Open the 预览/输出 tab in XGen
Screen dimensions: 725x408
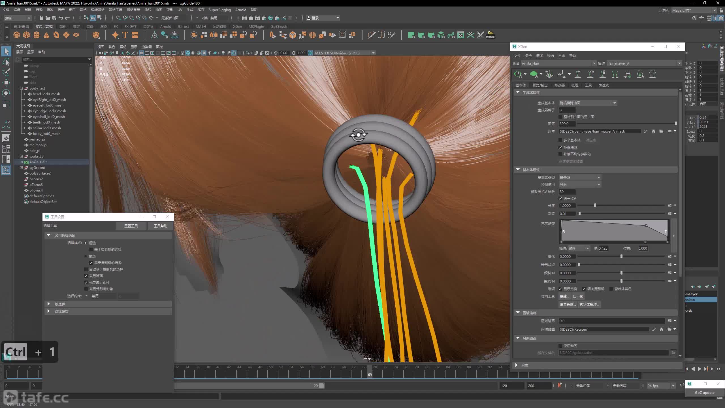tap(540, 85)
